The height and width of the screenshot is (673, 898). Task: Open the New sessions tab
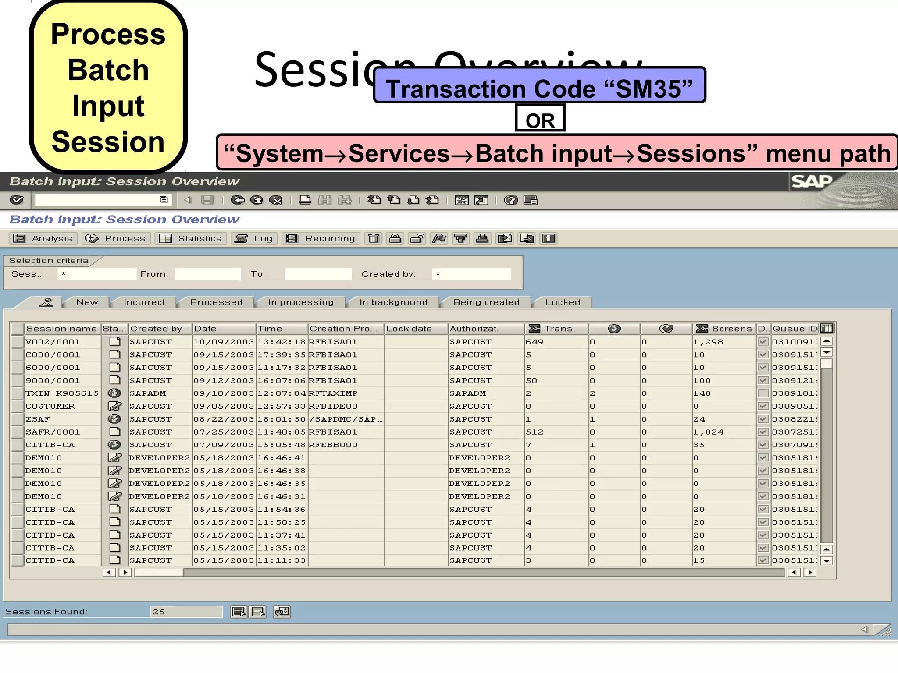coord(87,302)
